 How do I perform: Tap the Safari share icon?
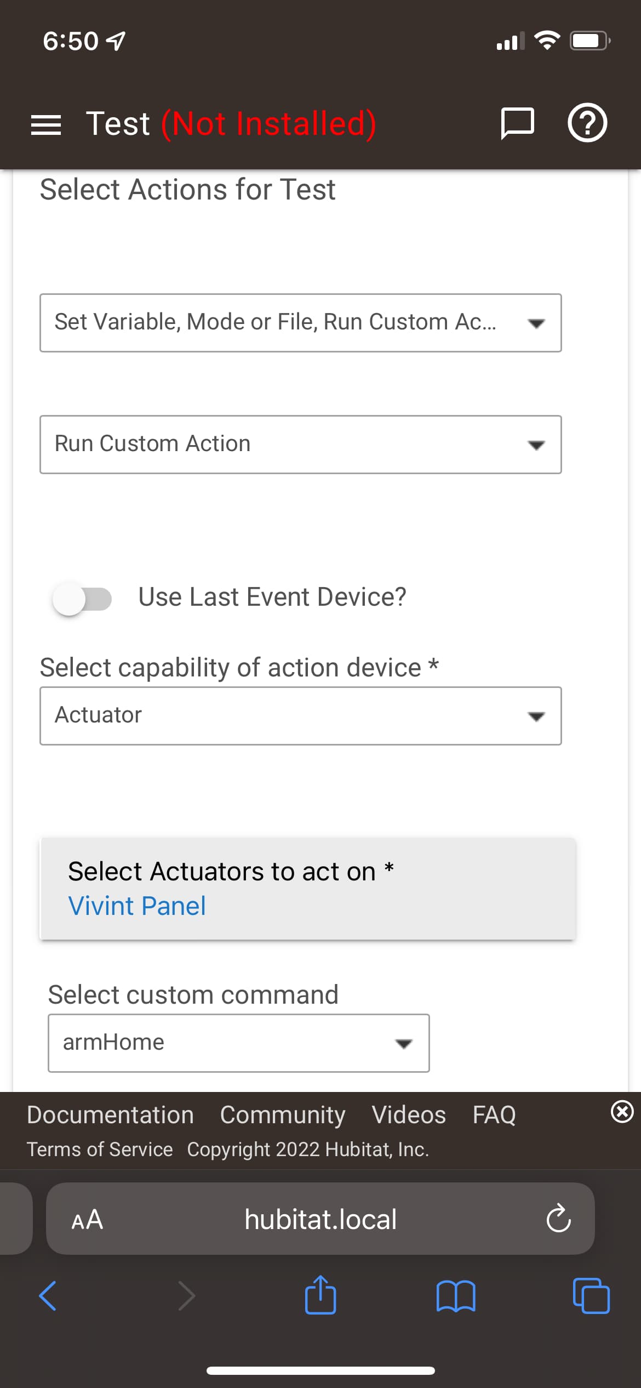[x=321, y=1295]
